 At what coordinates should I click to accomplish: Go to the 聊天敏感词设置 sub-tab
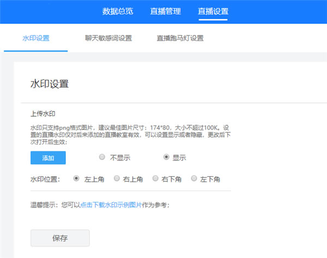point(108,38)
